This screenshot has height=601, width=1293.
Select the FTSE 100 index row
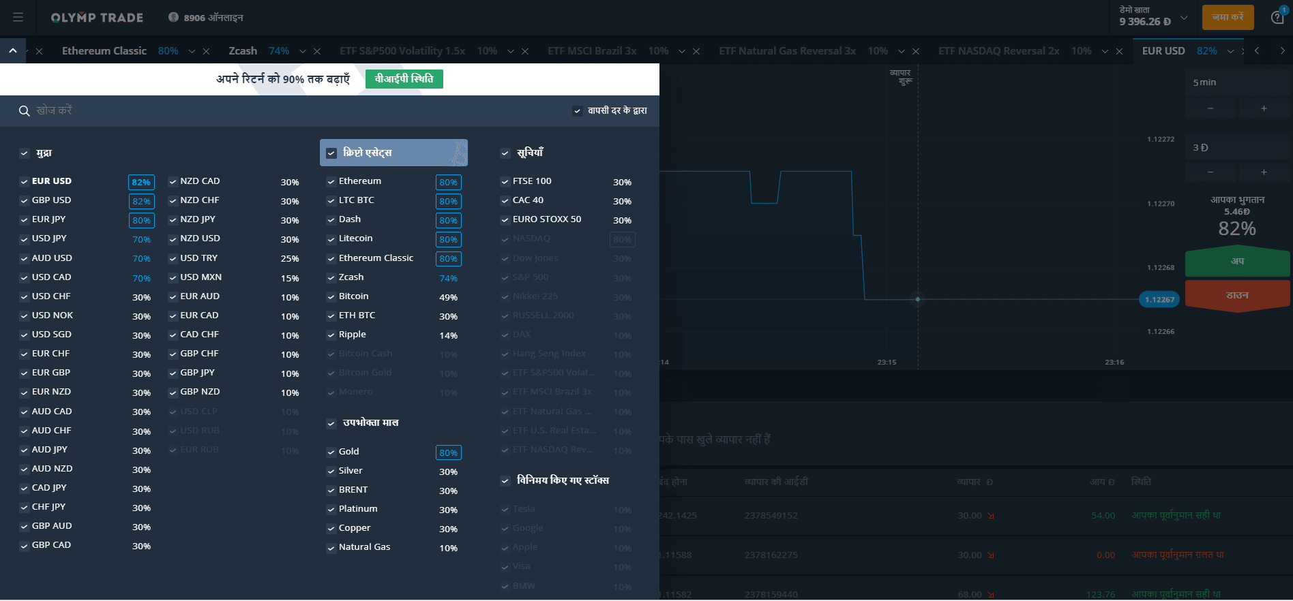[x=567, y=181]
